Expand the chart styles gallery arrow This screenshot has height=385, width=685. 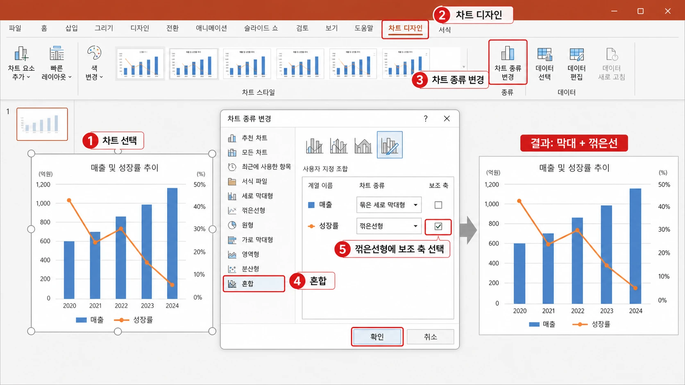pos(464,67)
